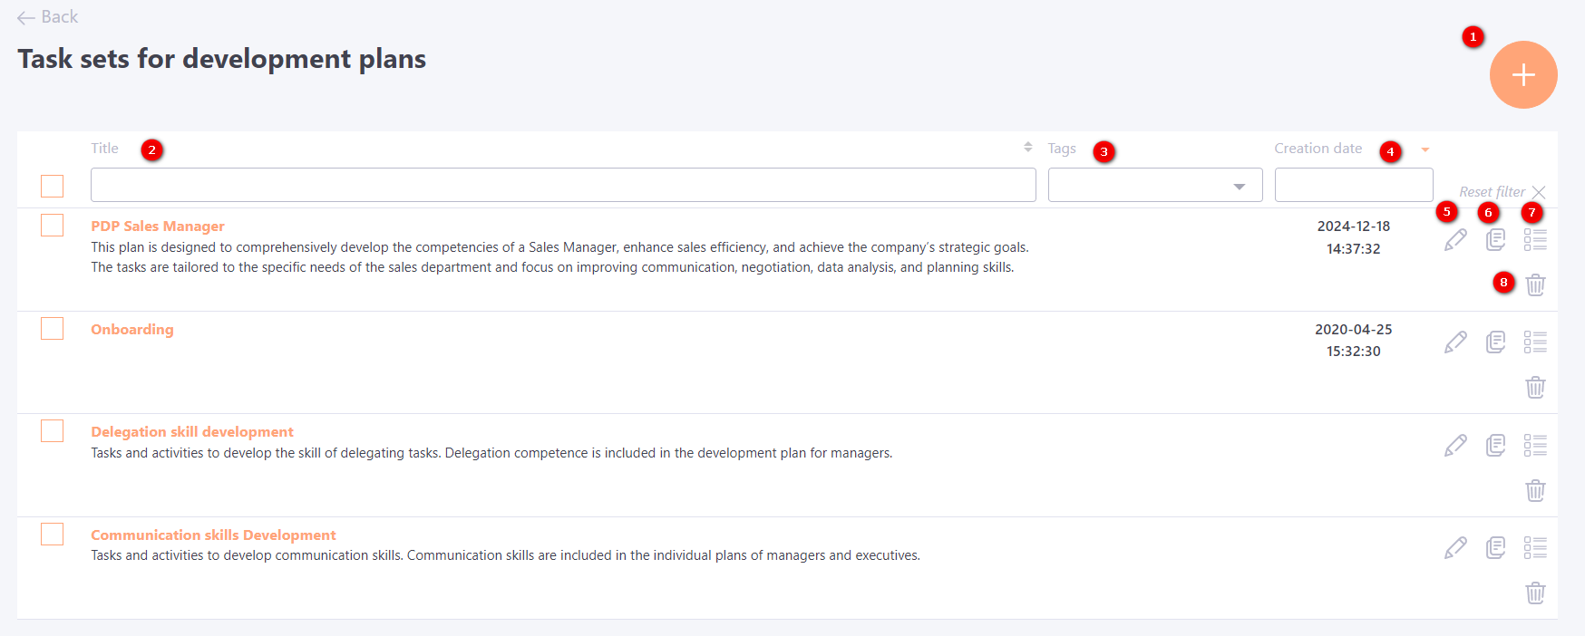Check the Communication skills Development checkbox
This screenshot has width=1585, height=636.
pyautogui.click(x=53, y=535)
